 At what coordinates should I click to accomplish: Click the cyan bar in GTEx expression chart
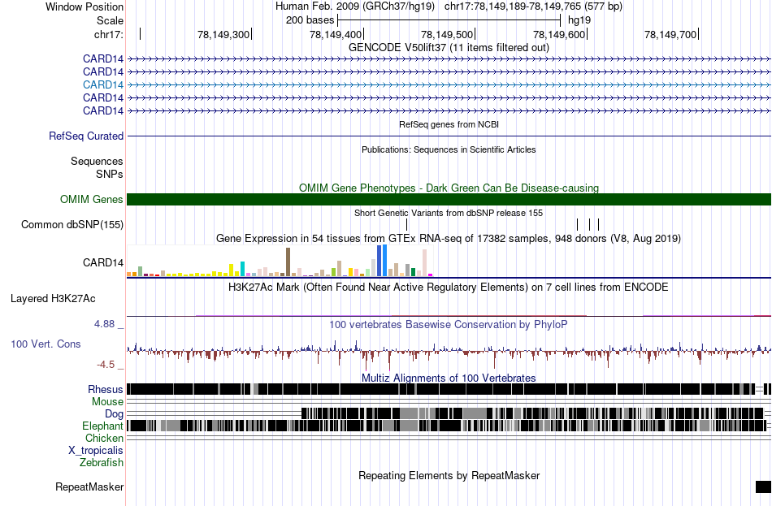tap(243, 269)
